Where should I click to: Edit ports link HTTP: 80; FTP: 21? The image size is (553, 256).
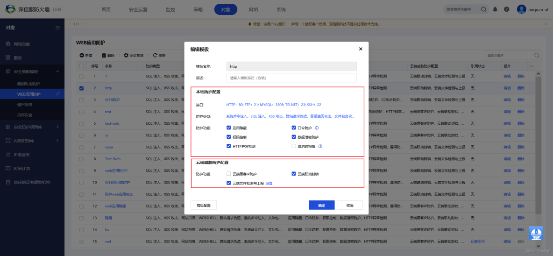click(274, 105)
